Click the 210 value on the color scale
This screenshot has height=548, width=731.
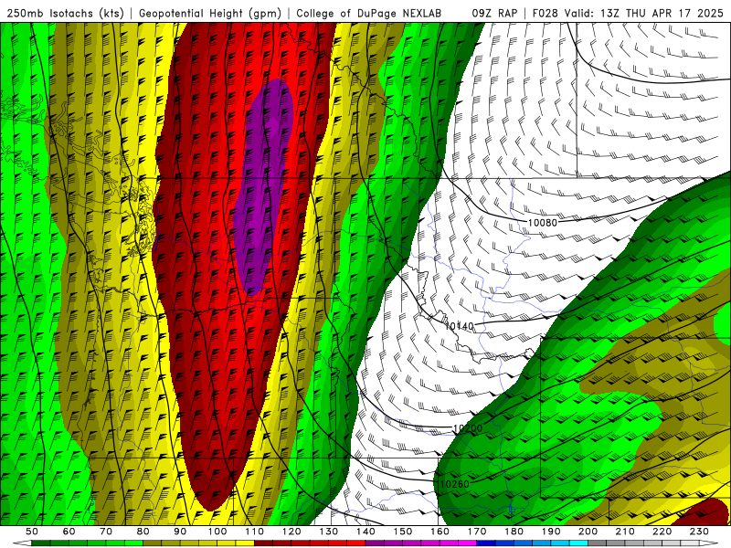pyautogui.click(x=626, y=532)
